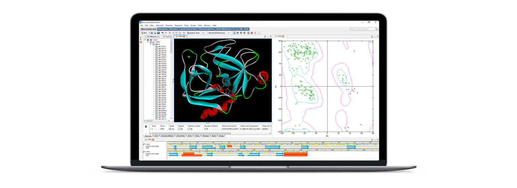Image resolution: width=517 pixels, height=188 pixels.
Task: Open a file with the folder icon
Action: point(152,33)
